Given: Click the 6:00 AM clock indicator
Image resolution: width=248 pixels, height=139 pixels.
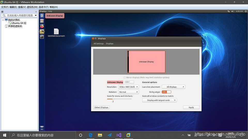Looking at the screenshot, I should coord(239,11).
